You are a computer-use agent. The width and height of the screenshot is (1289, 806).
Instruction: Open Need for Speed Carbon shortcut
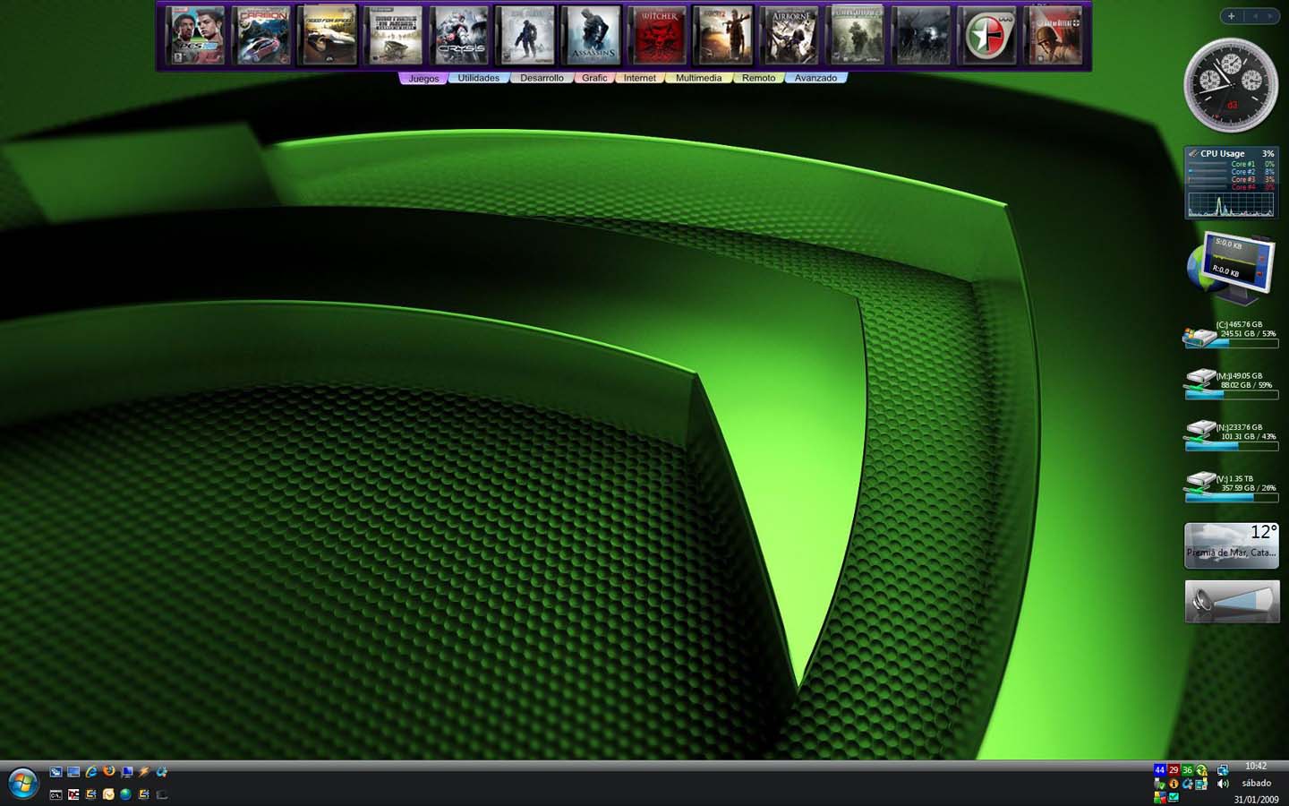click(x=262, y=36)
